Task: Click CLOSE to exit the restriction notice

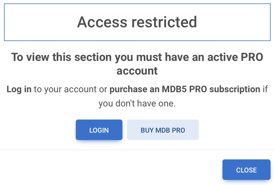Action: (x=246, y=170)
